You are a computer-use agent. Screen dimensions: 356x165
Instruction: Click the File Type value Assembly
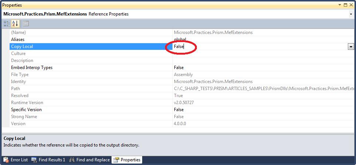pos(183,75)
